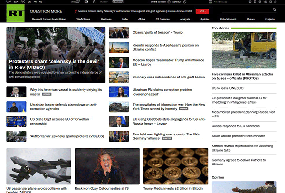
Task: Open the Bitcoin coins image card
Action: click(176, 166)
